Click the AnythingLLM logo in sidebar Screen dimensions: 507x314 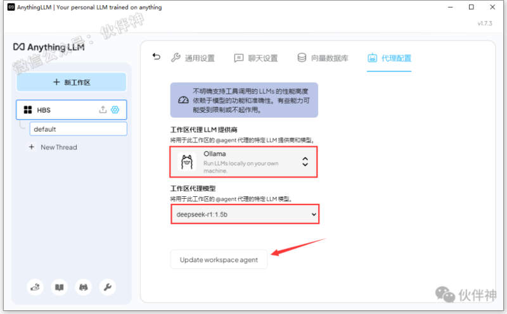49,47
